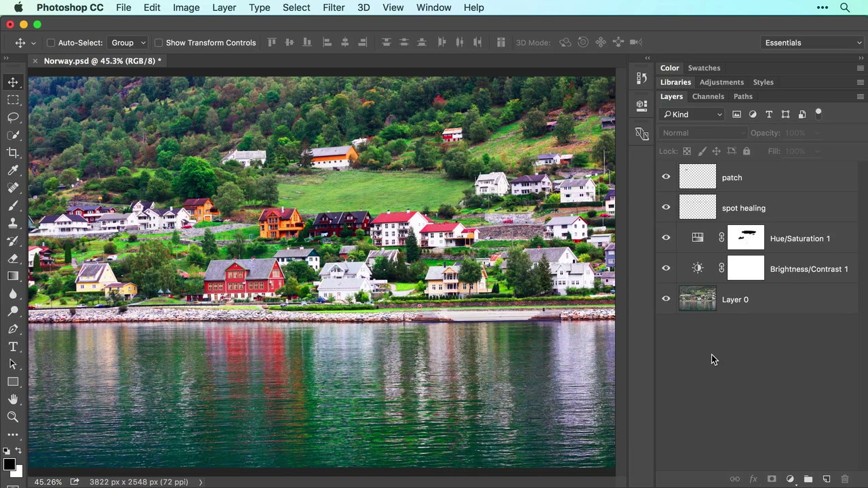Open the Essentials workspace dropdown
The height and width of the screenshot is (488, 868).
click(x=812, y=43)
